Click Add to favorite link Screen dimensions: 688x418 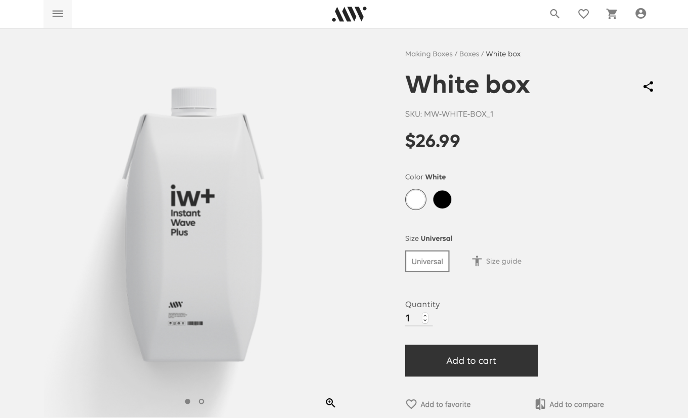(439, 404)
